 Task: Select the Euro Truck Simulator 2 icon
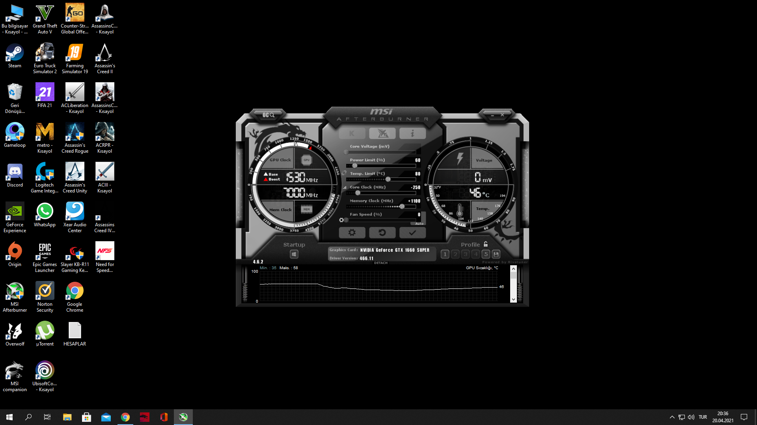[x=45, y=59]
